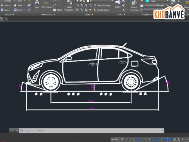Click the Cyan color swatch
This screenshot has width=189, height=142.
tap(147, 1)
